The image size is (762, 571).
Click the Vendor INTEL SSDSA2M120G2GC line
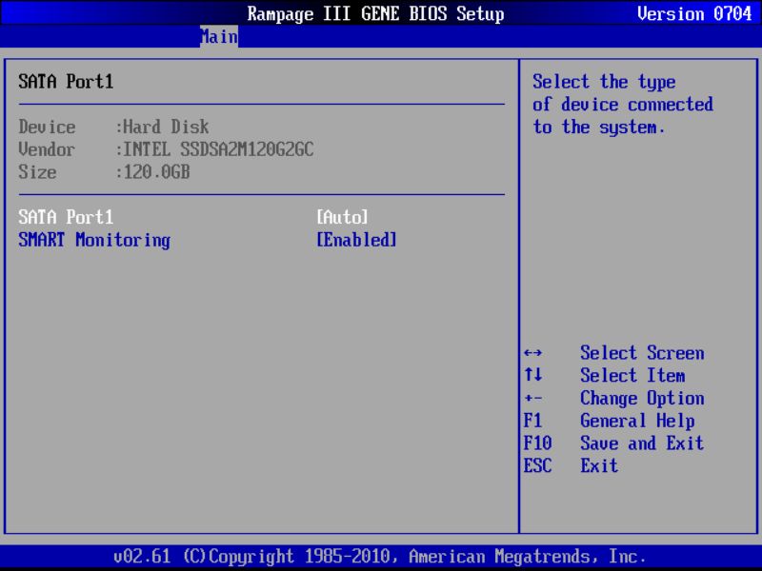tap(166, 149)
